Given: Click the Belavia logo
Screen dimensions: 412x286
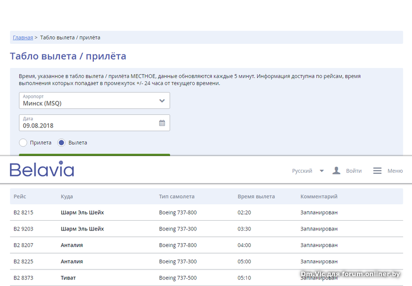Looking at the screenshot, I should [x=42, y=169].
